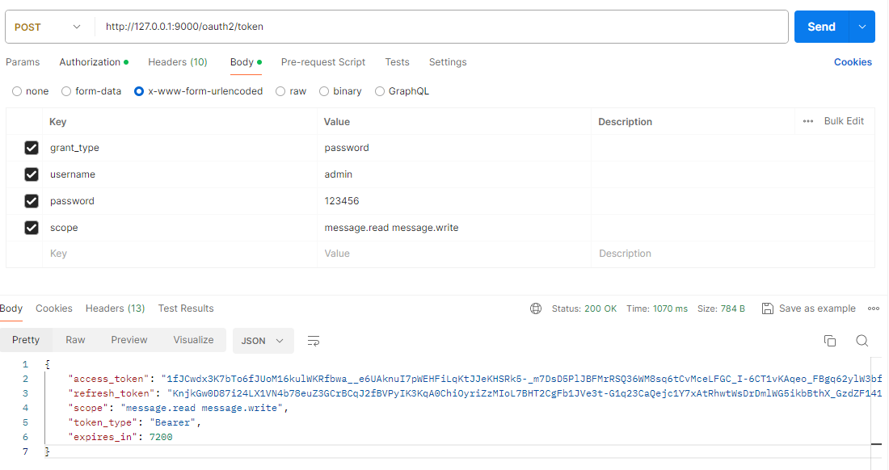
Task: Open the response Headers (13) tab
Action: [115, 308]
